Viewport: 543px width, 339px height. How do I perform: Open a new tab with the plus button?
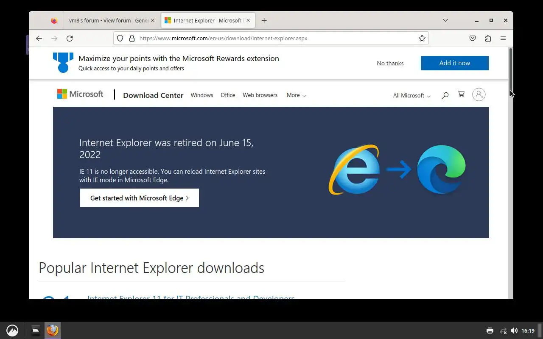click(264, 20)
